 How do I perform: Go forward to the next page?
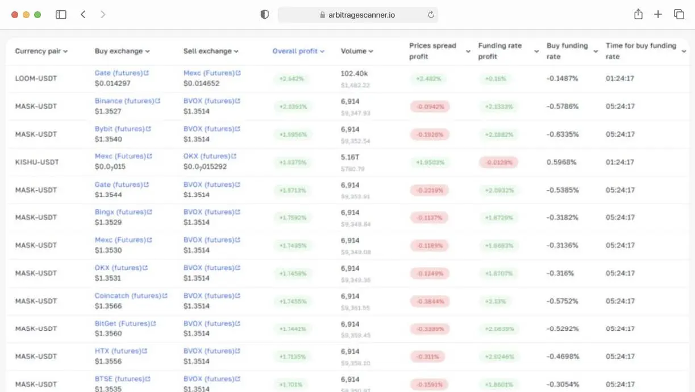pos(103,15)
